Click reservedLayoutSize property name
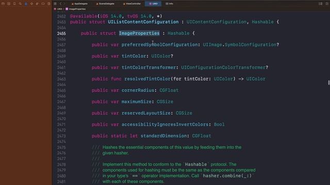Screen dimensions: 330x185 (146, 113)
